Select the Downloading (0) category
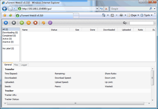The width and height of the screenshot is (158, 109). click(x=11, y=32)
